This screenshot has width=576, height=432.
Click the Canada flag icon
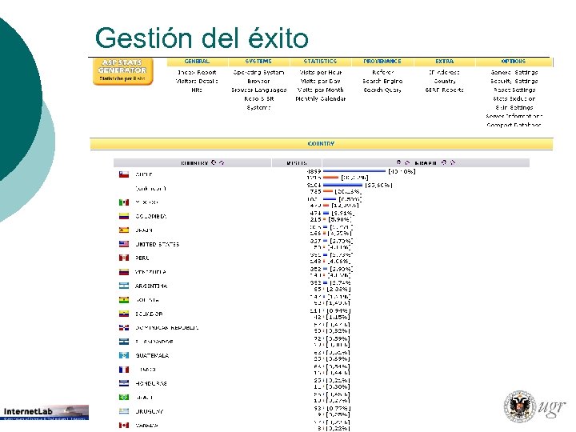(x=124, y=426)
